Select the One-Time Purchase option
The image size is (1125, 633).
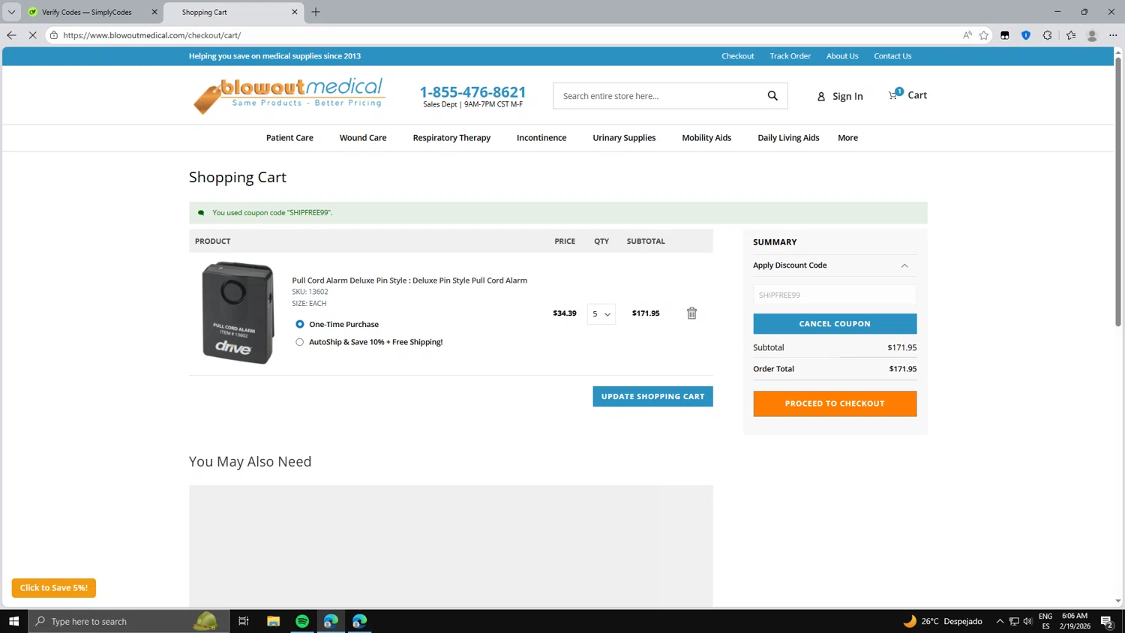(x=300, y=324)
